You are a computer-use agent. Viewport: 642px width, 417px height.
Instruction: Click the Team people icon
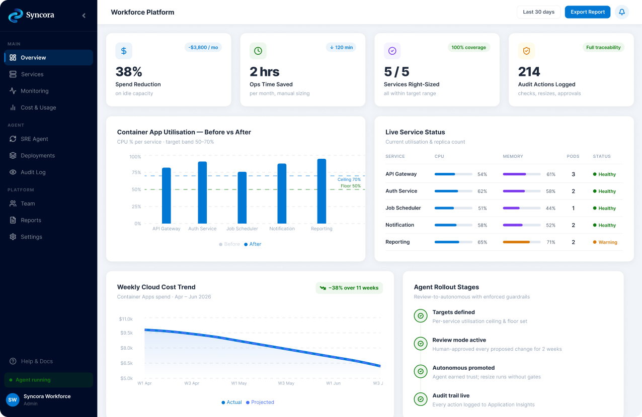click(x=13, y=204)
